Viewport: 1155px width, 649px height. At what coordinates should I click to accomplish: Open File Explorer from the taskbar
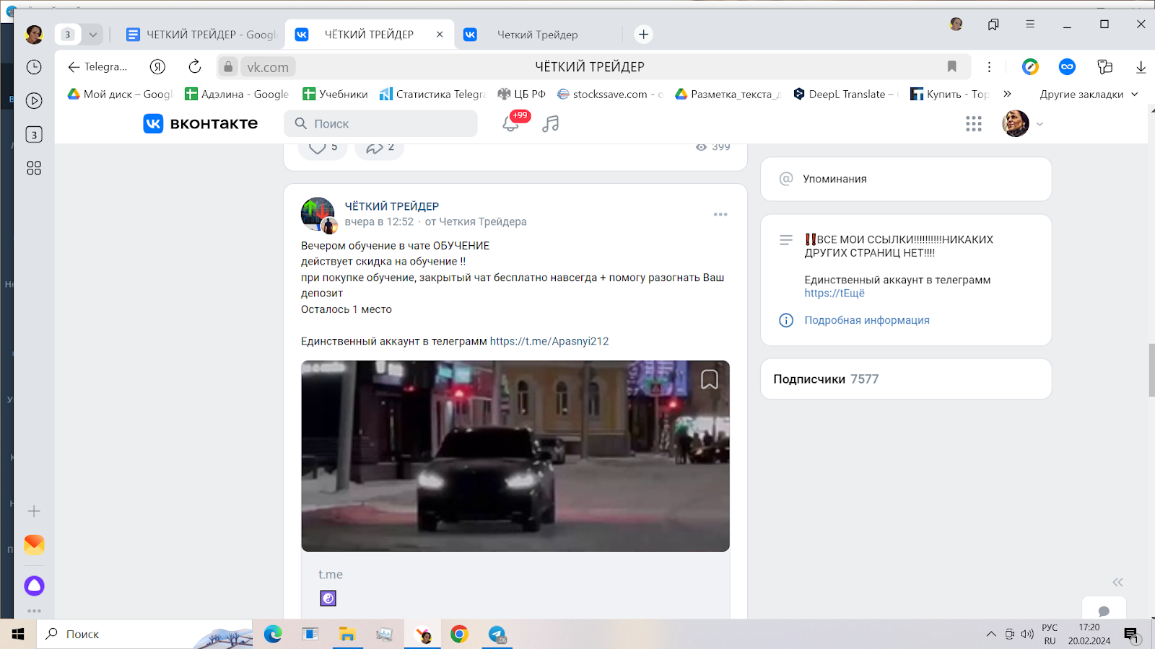point(347,635)
